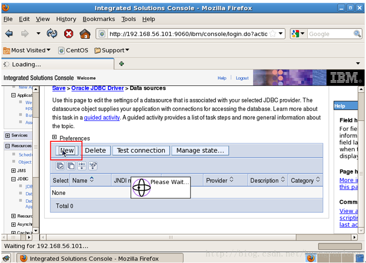366x263 pixels.
Task: Click the Forward navigation arrow
Action: pos(24,34)
